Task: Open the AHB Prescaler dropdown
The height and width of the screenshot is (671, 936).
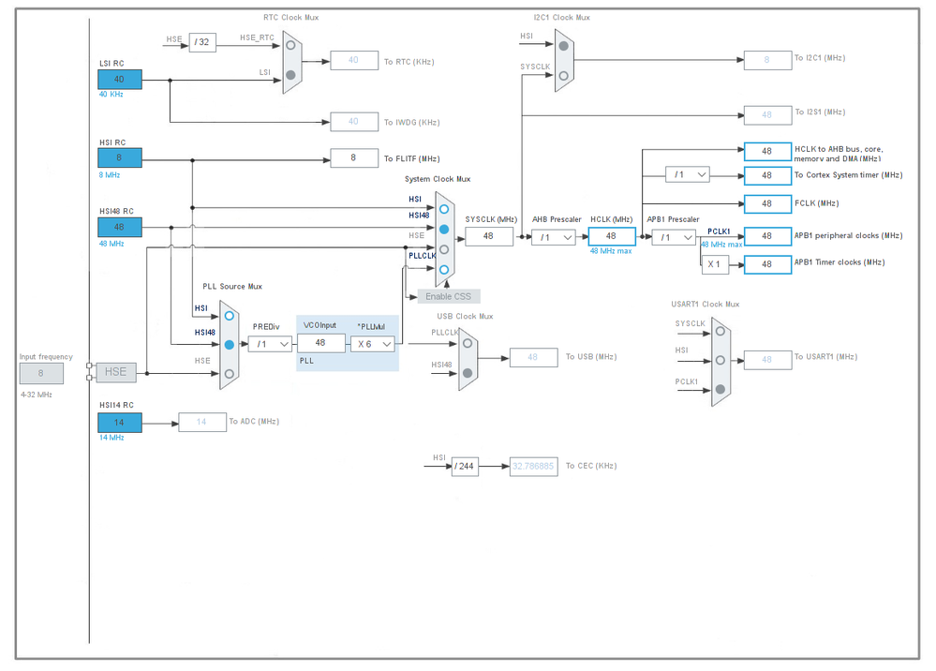Action: (554, 238)
